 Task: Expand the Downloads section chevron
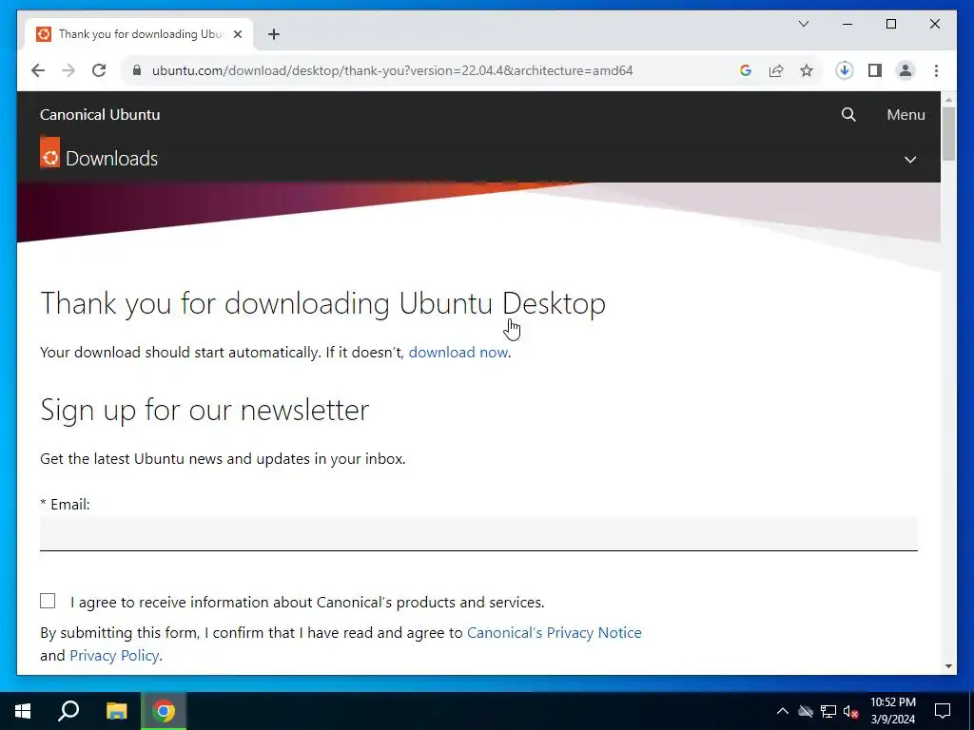(910, 160)
